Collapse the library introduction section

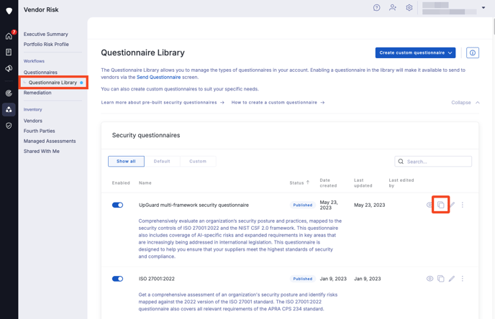point(466,103)
